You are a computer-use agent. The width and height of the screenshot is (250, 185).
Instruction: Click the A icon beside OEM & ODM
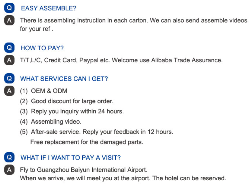point(9,91)
